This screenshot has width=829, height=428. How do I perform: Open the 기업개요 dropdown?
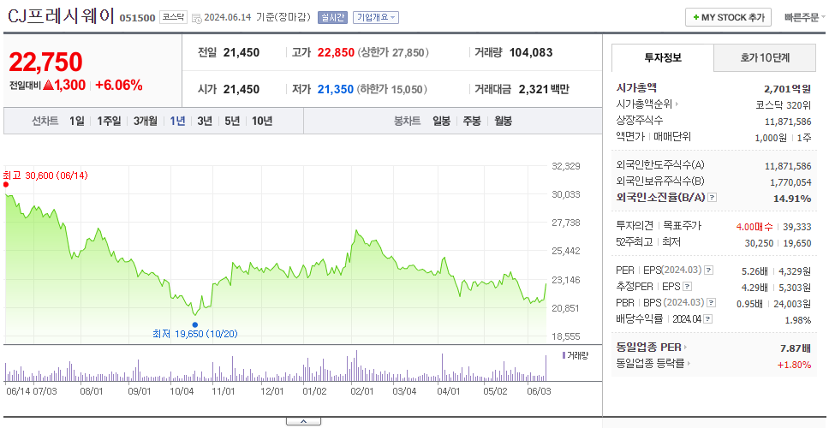point(376,17)
